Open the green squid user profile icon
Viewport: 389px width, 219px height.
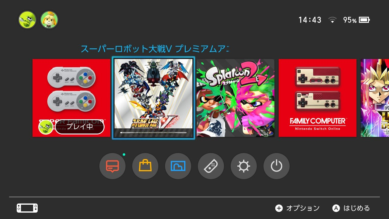[x=27, y=20]
